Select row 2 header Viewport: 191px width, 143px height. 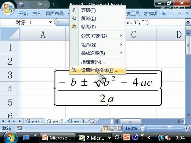click(10, 61)
